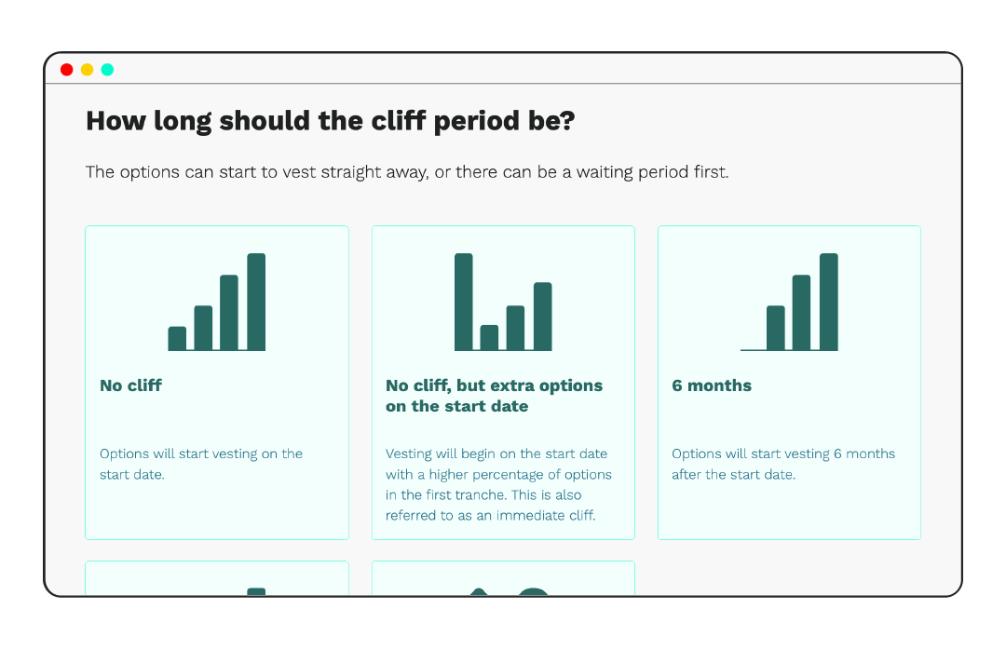Click the teal green window dot
Viewport: 1006px width, 649px height.
coord(108,69)
